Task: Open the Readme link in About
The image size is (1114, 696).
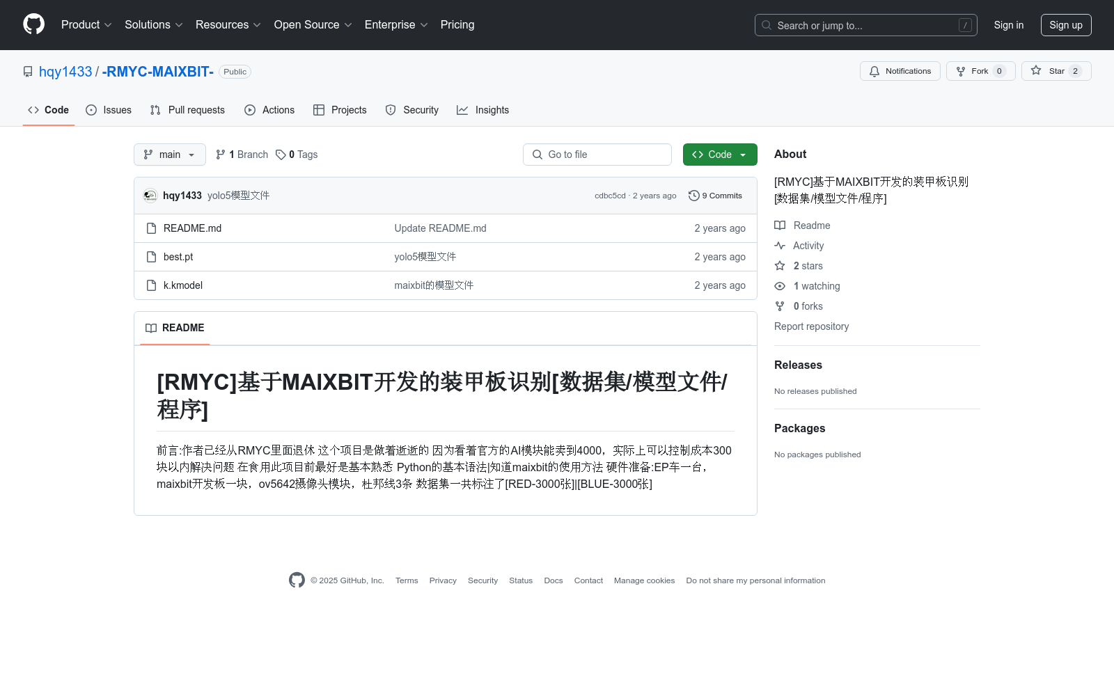Action: pyautogui.click(x=803, y=226)
